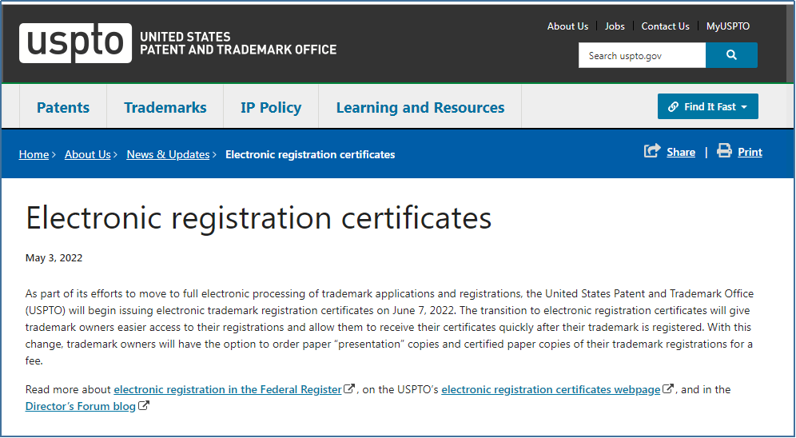
Task: Click the USPTO logo in header
Action: pyautogui.click(x=76, y=43)
